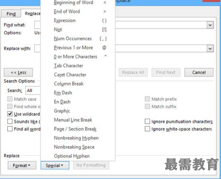Select Caret Character menu item
Screen dimensions: 221x179
pos(78,74)
